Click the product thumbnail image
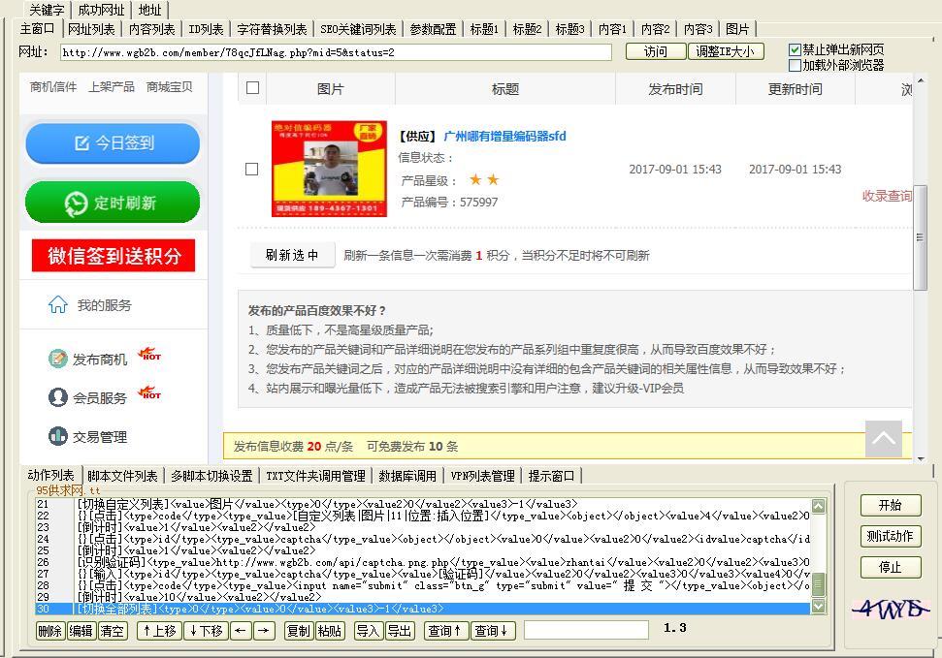 click(x=329, y=169)
